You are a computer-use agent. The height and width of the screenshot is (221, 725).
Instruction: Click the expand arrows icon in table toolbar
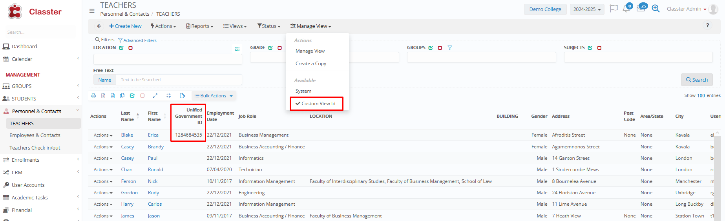point(155,96)
